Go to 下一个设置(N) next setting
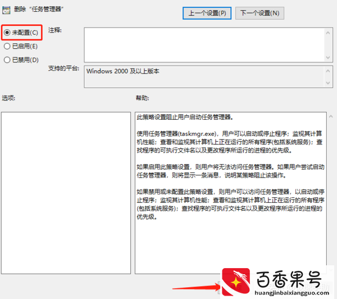337x299 pixels. [259, 13]
